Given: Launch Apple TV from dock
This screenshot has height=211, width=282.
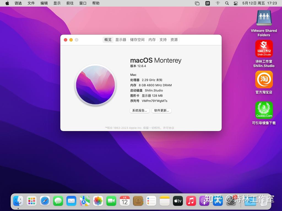Looking at the screenshot, I should coord(178,201).
